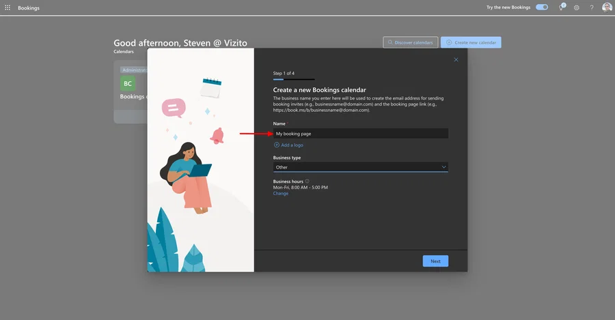Click the Change business hours link
Screen dimensions: 615x320
pos(280,194)
